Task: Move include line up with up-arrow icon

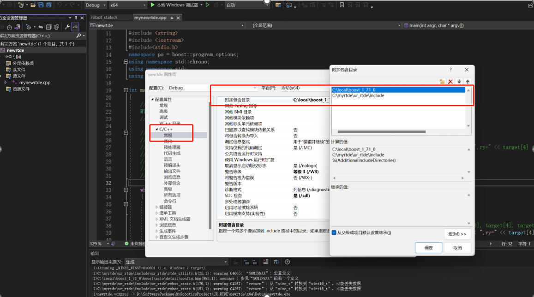Action: 468,82
